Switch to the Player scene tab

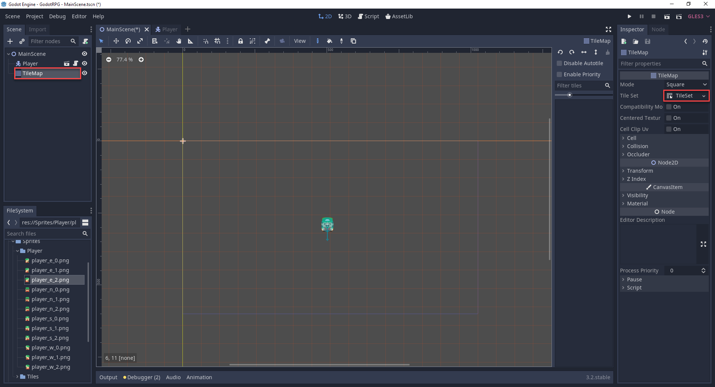(166, 29)
